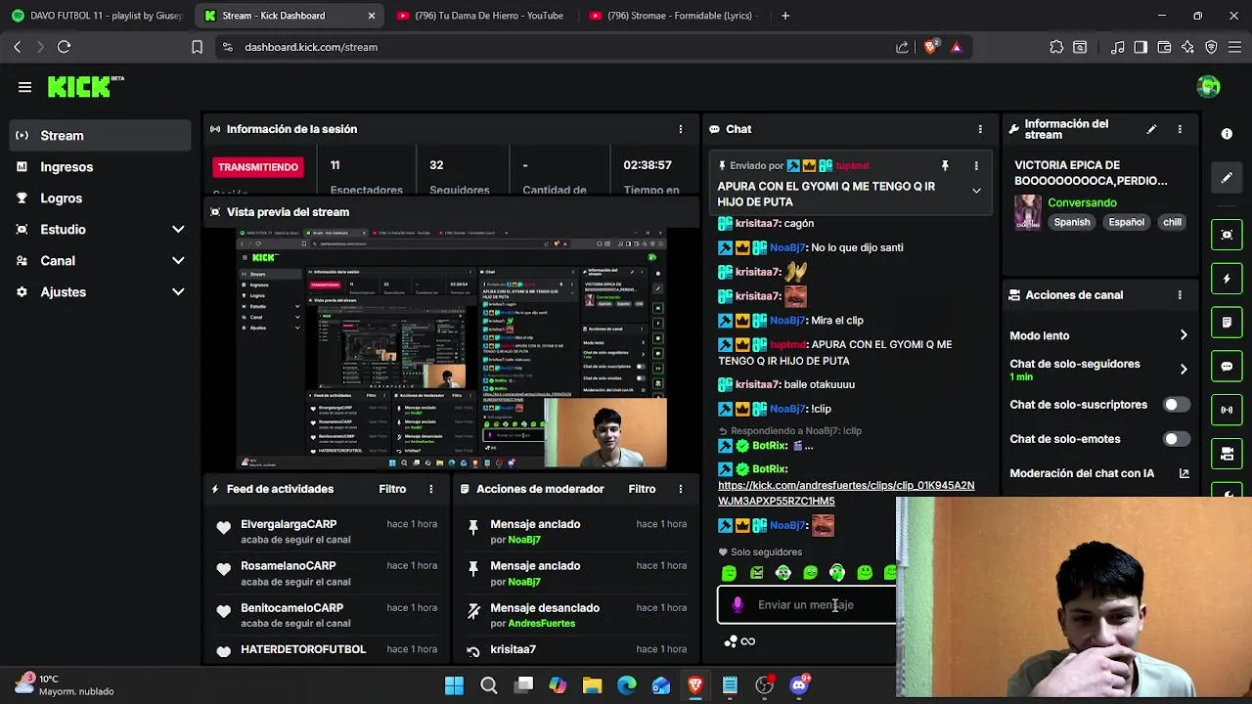The image size is (1252, 704).
Task: Click the Brave shields icon in address bar
Action: pos(930,47)
